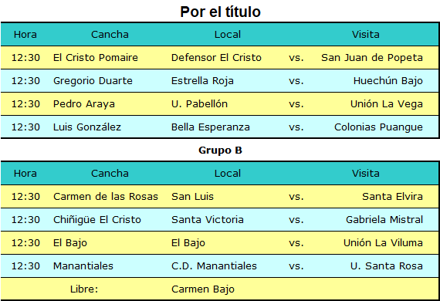Screen dimensions: 440x301
Task: Click the Gregorio Duarte field name
Action: (x=93, y=81)
